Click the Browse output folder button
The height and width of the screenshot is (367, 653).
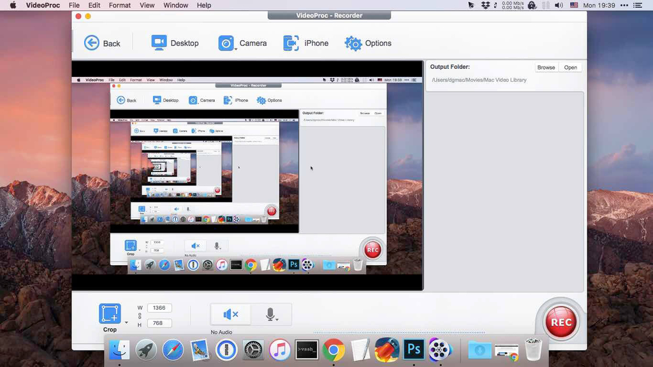[x=546, y=68]
